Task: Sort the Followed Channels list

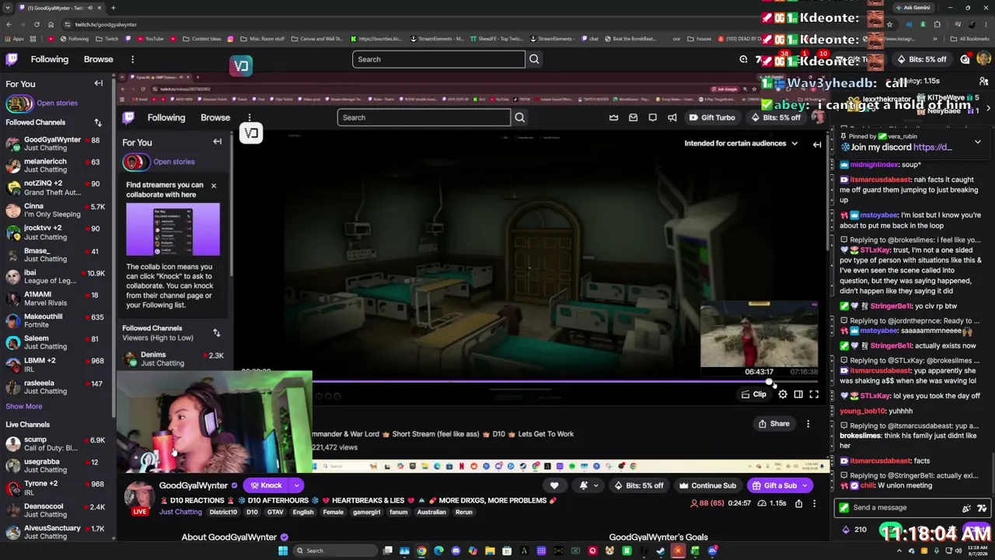Action: point(98,122)
